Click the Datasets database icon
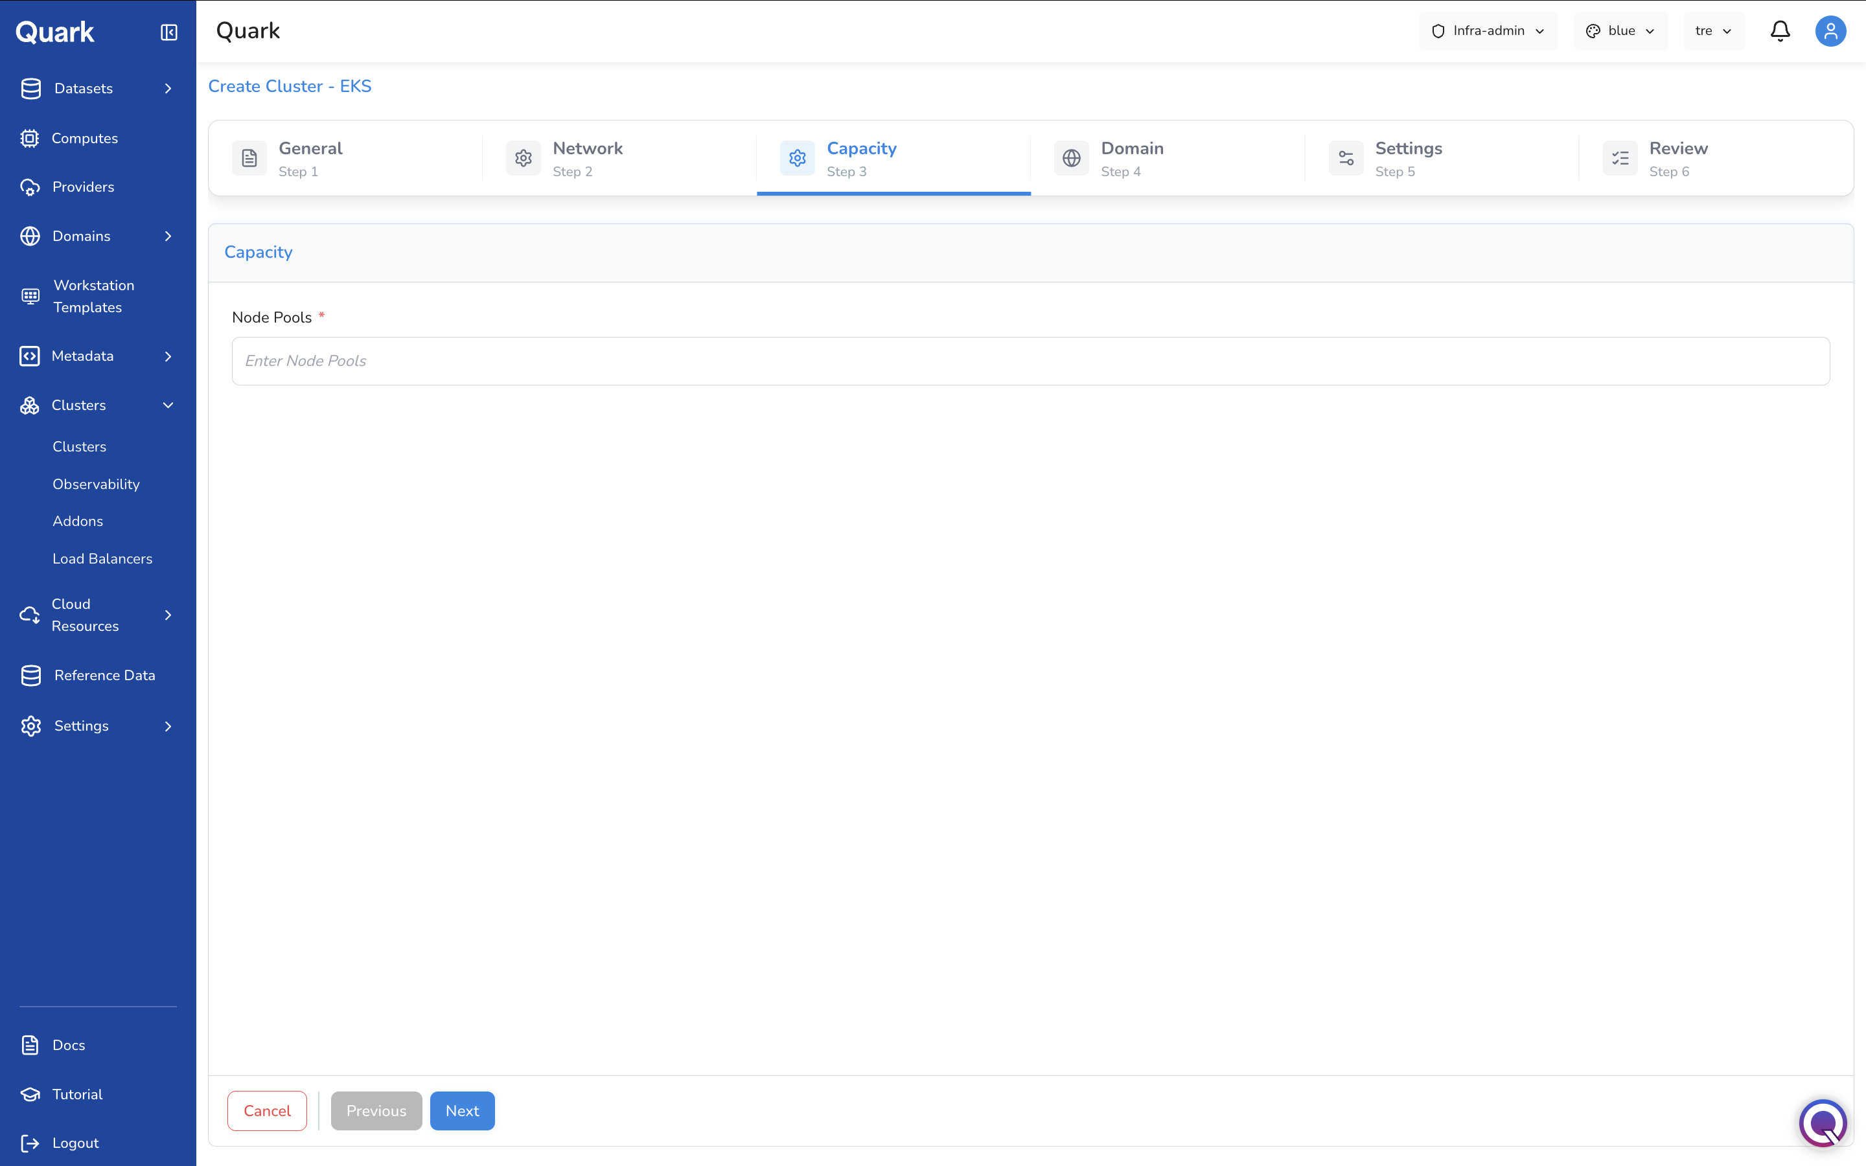The width and height of the screenshot is (1866, 1166). tap(31, 89)
